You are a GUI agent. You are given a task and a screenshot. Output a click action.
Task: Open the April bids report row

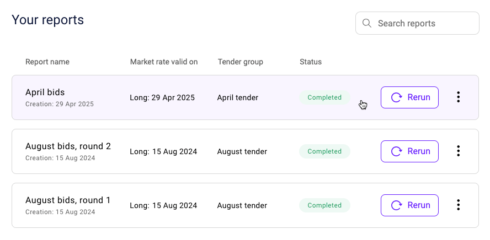tap(246, 97)
